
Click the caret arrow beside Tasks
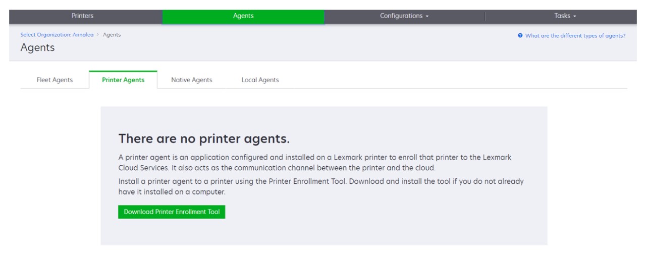coord(574,16)
